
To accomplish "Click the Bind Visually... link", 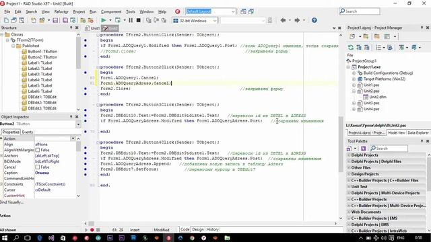I will pyautogui.click(x=12, y=202).
